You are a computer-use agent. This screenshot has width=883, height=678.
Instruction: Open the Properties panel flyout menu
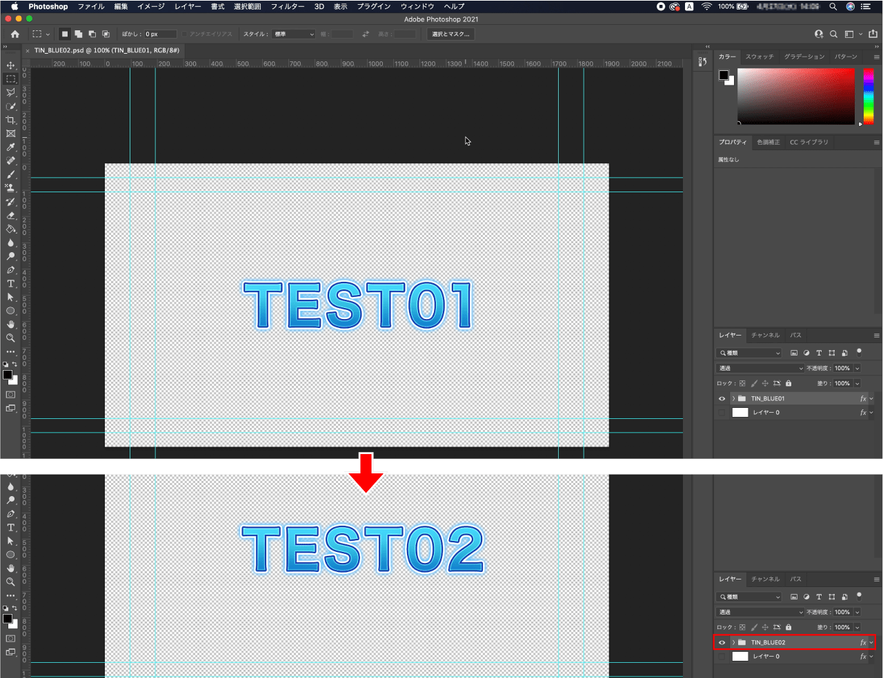click(877, 143)
